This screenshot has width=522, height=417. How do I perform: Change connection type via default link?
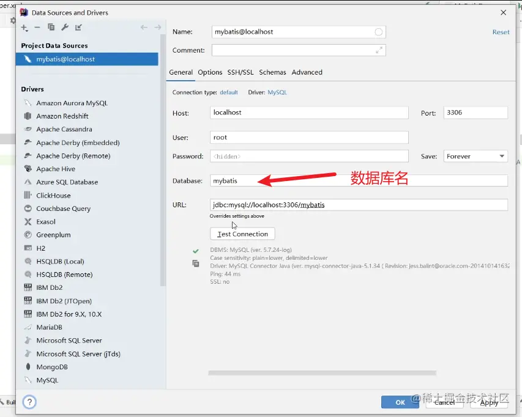point(229,92)
